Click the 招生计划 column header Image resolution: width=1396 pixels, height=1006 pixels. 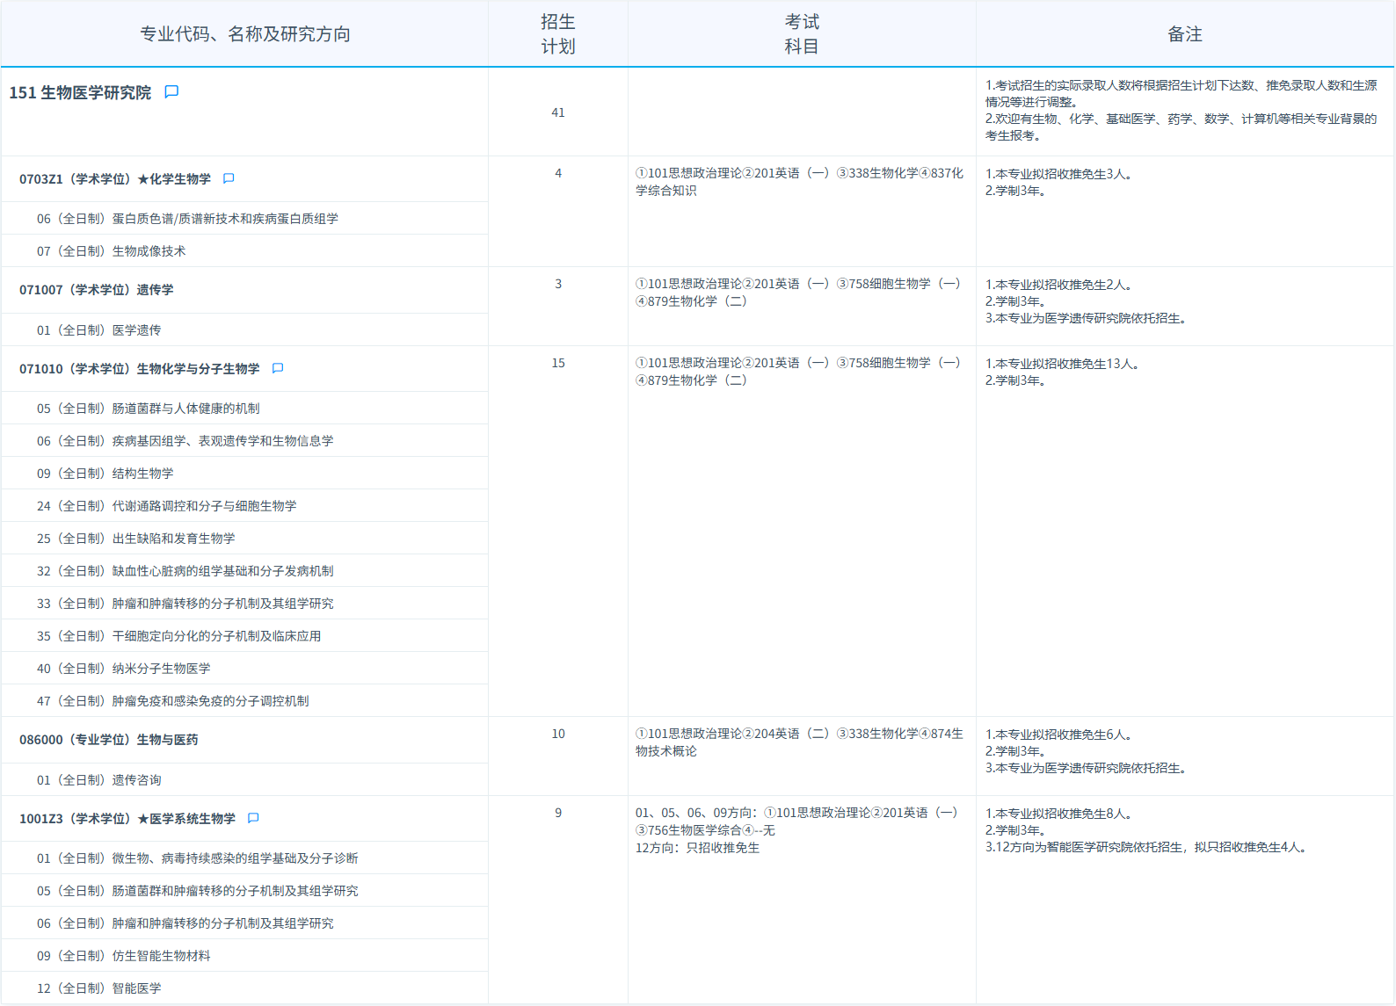pyautogui.click(x=557, y=34)
